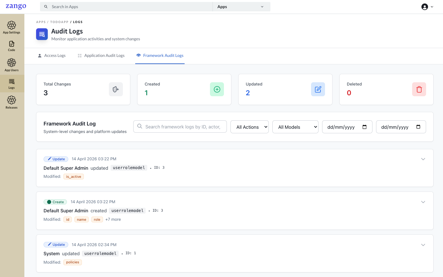Click the 'id' modified tag

click(x=68, y=219)
